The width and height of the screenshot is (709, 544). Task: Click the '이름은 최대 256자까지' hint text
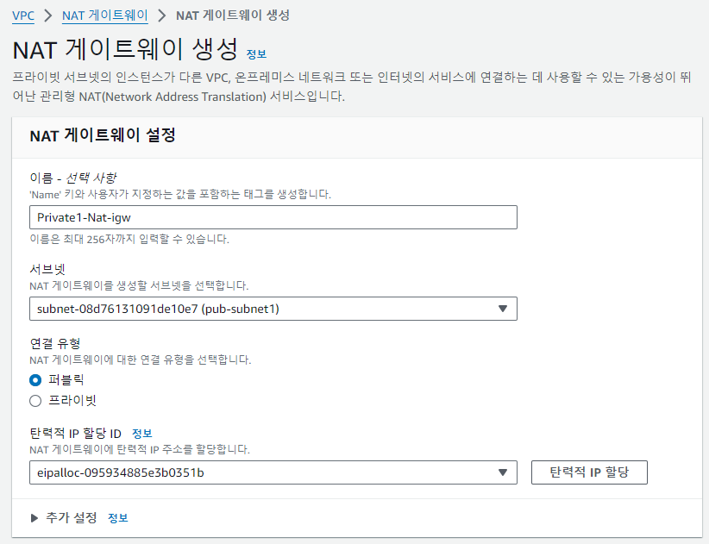tap(129, 239)
